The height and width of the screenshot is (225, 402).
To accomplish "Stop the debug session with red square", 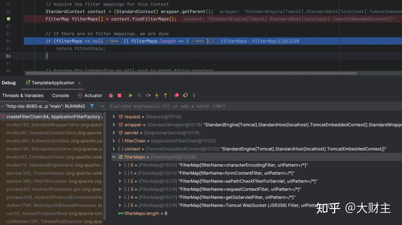I will coord(119,95).
